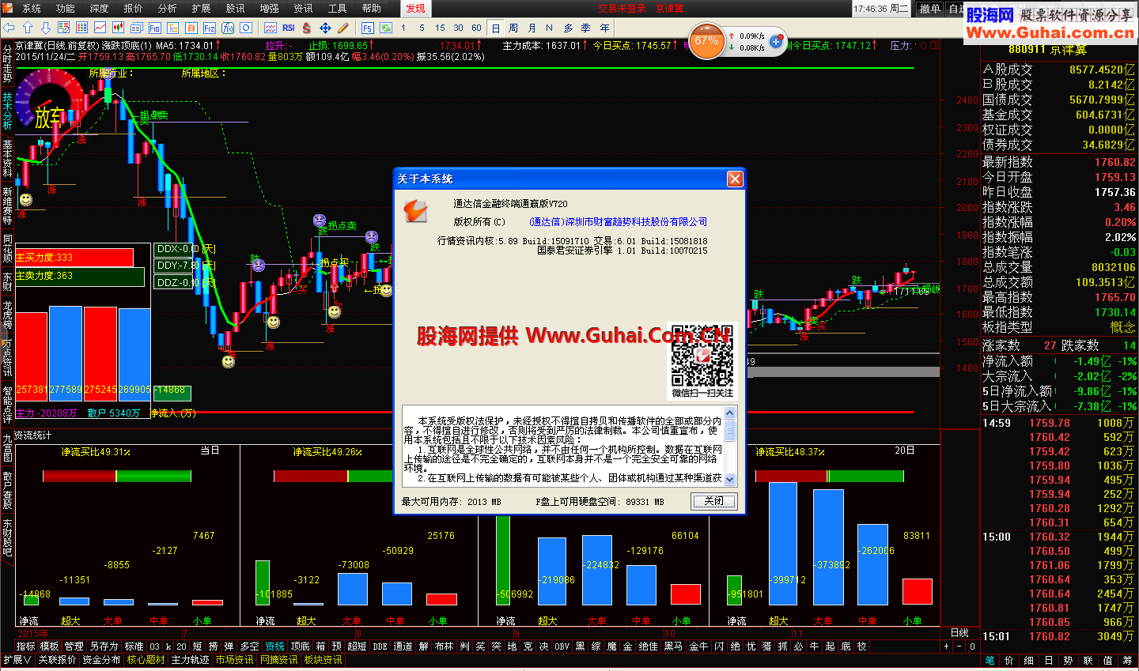Screen dimensions: 1139x671
Task: Click the 关闭 button in About dialog
Action: 714,501
